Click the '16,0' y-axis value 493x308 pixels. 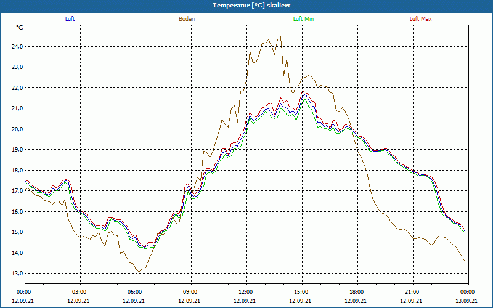pyautogui.click(x=18, y=211)
